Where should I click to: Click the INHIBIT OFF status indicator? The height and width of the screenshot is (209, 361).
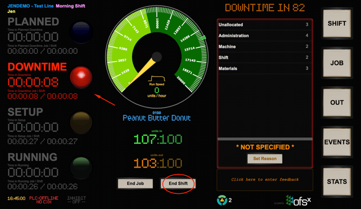tap(77, 200)
